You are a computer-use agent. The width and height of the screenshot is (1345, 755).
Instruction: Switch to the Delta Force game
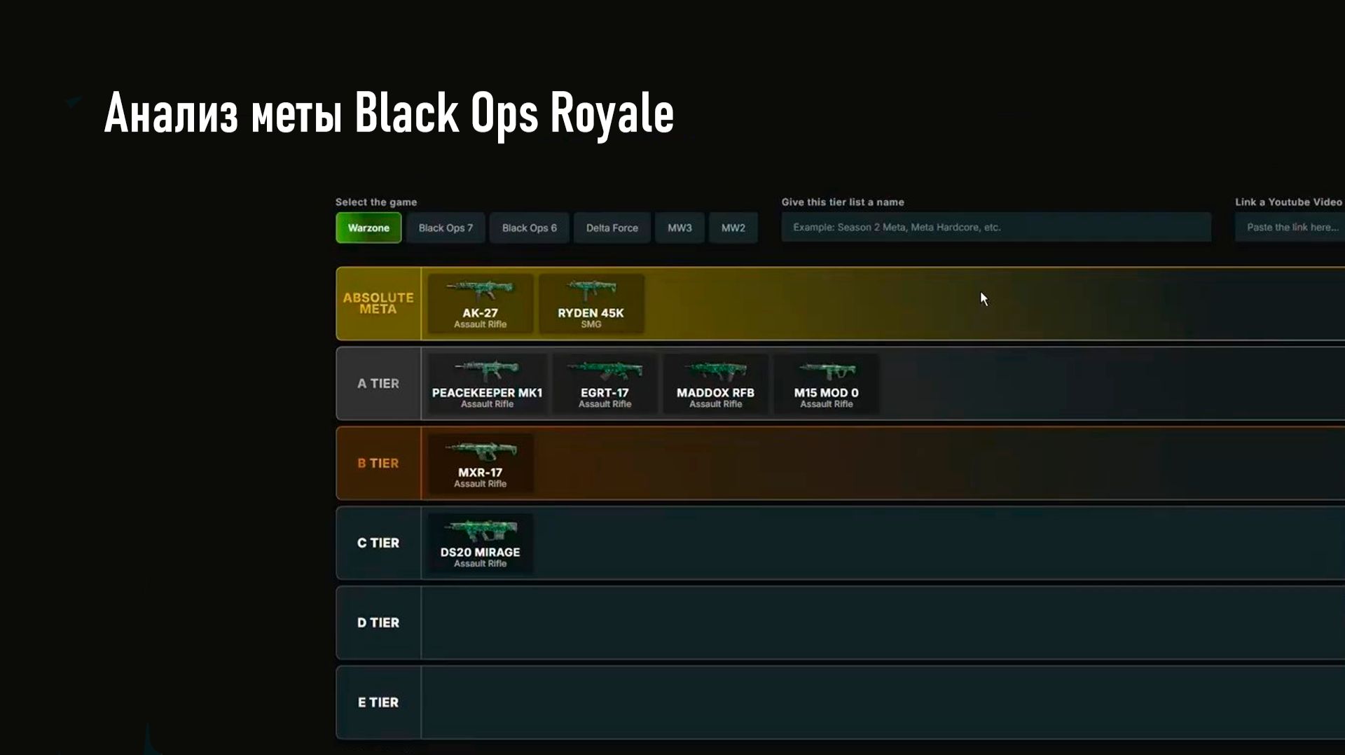(612, 228)
